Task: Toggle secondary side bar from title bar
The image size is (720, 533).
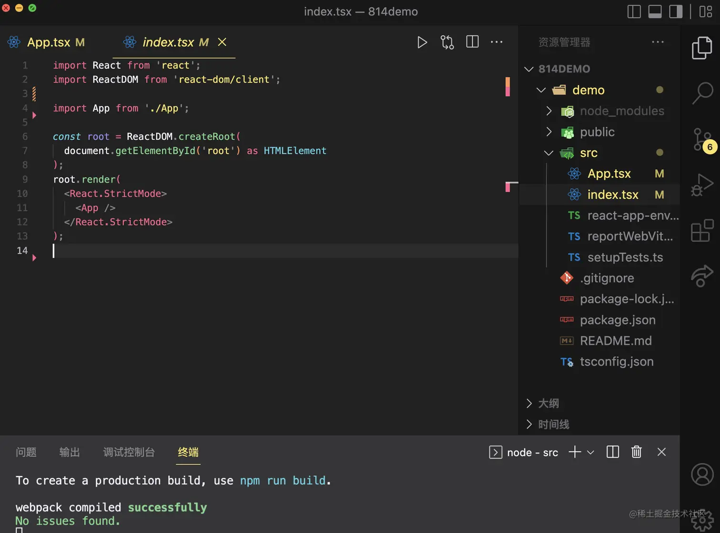Action: coord(676,11)
